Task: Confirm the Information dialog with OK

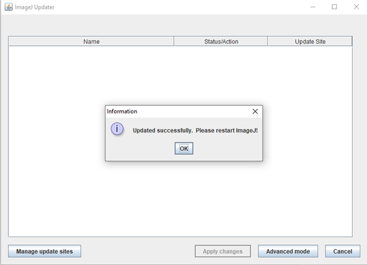Action: 183,148
